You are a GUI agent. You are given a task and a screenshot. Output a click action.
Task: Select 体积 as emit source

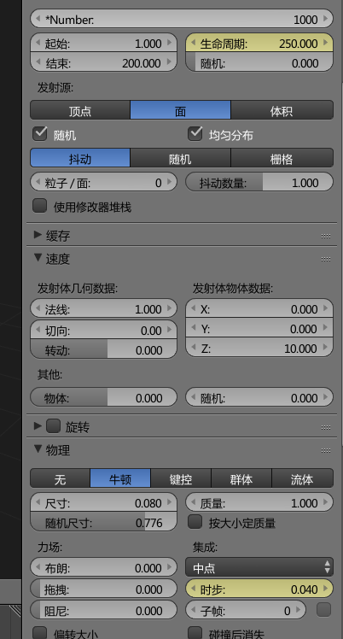(x=282, y=110)
